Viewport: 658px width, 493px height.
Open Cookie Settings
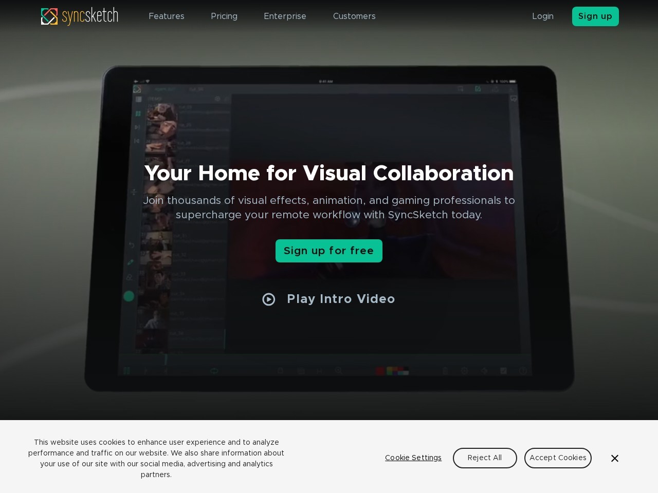(413, 458)
